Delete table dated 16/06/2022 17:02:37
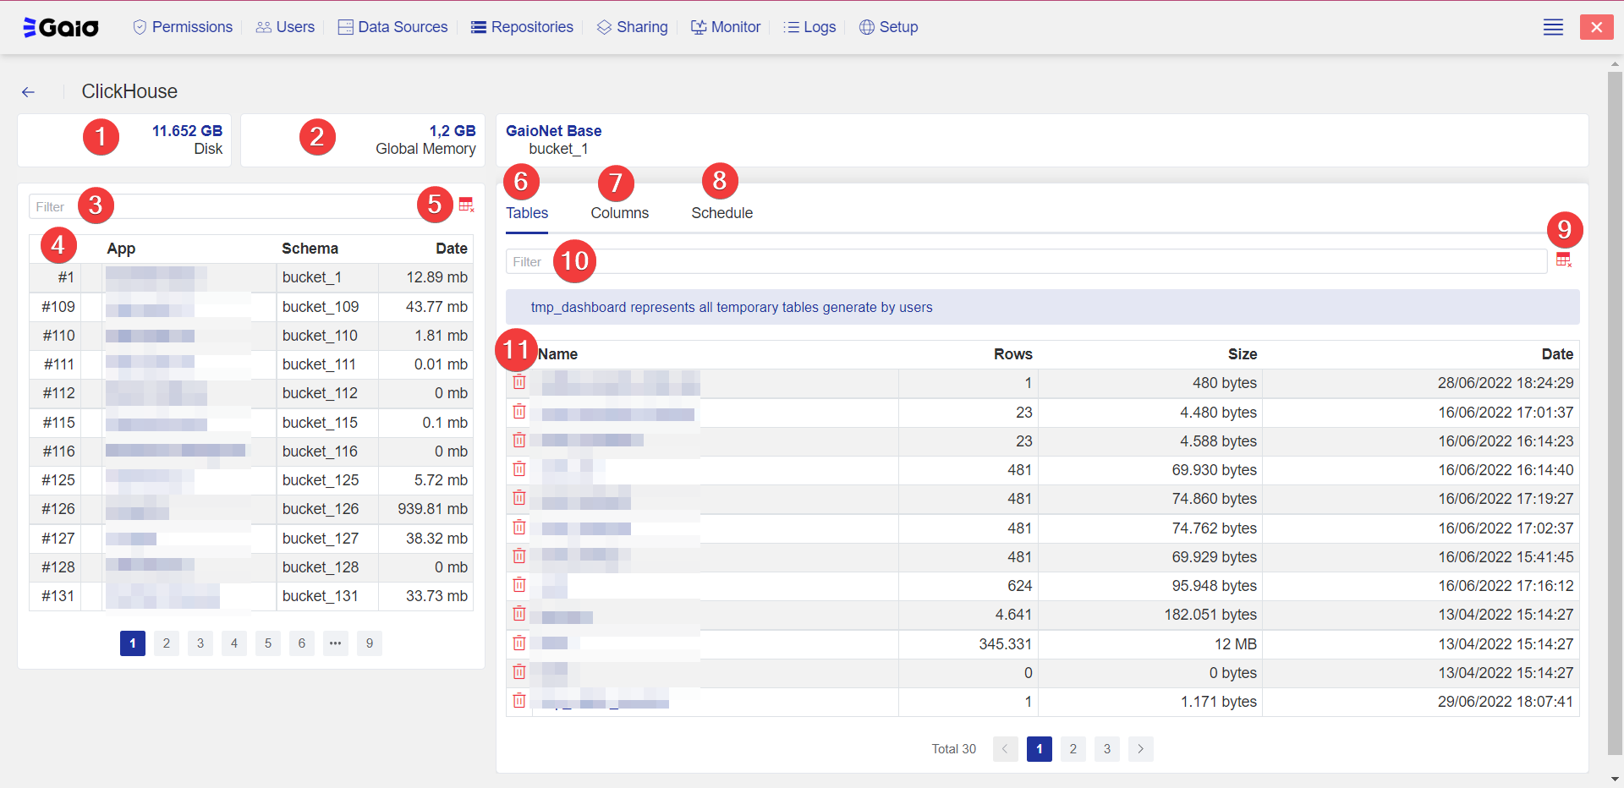 [519, 528]
